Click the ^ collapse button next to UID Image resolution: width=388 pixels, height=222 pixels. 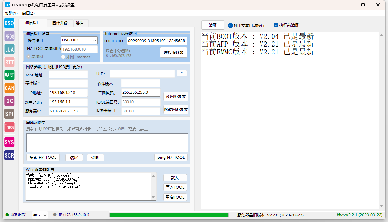[x=182, y=73]
